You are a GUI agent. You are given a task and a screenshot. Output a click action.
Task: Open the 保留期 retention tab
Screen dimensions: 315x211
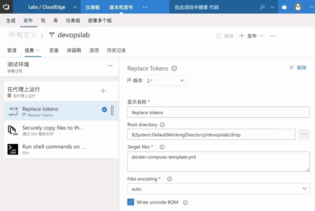[74, 51]
